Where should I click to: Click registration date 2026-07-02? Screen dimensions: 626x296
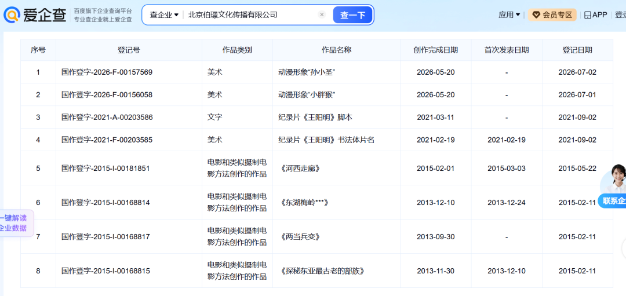[577, 72]
